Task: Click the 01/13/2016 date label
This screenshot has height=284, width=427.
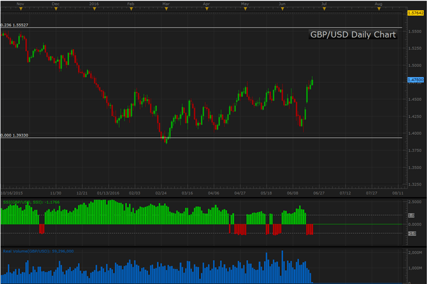Action: [108, 193]
